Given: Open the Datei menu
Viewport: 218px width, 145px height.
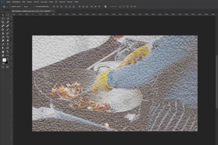Looking at the screenshot, I should pyautogui.click(x=8, y=2).
